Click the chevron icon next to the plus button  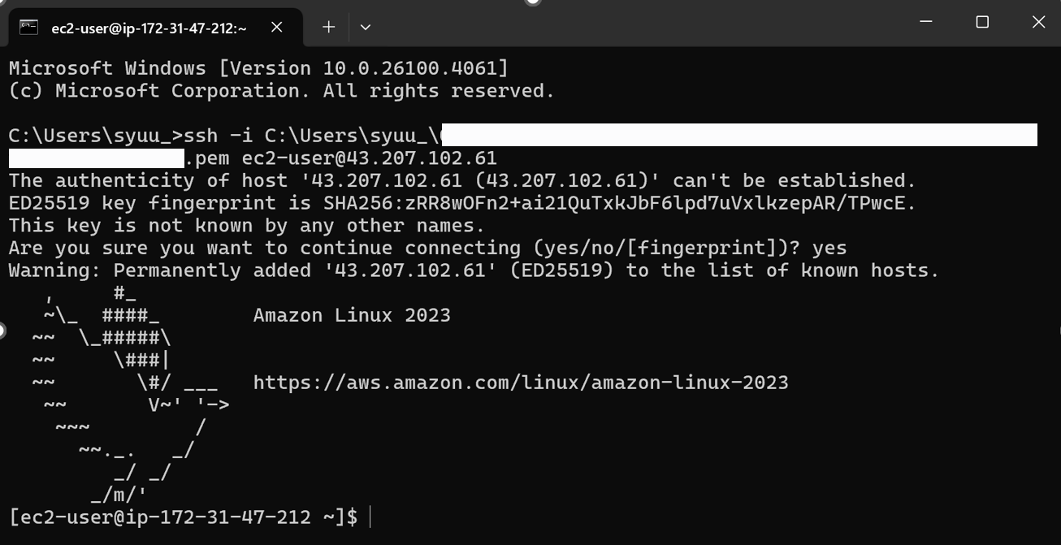tap(365, 27)
